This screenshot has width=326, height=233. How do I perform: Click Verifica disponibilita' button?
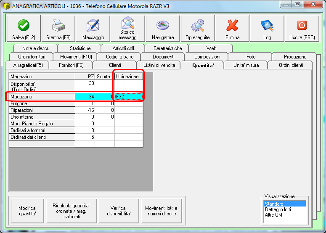tap(119, 211)
